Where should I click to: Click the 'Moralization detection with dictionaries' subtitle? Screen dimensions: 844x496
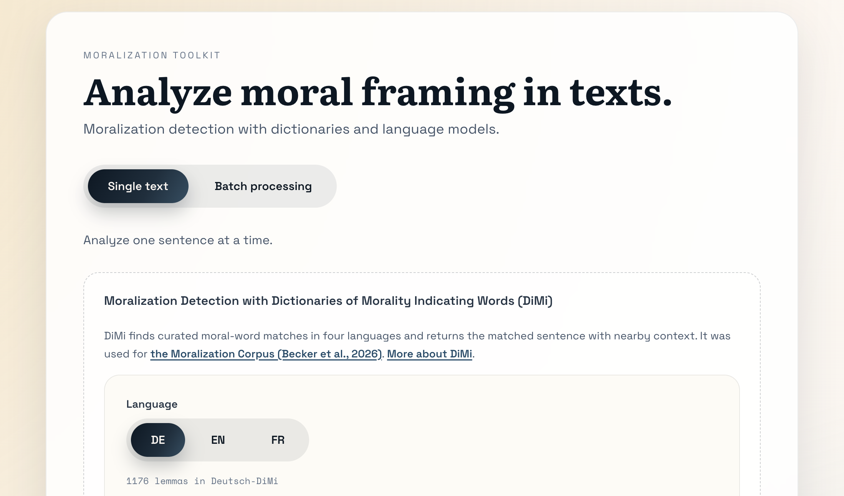291,129
